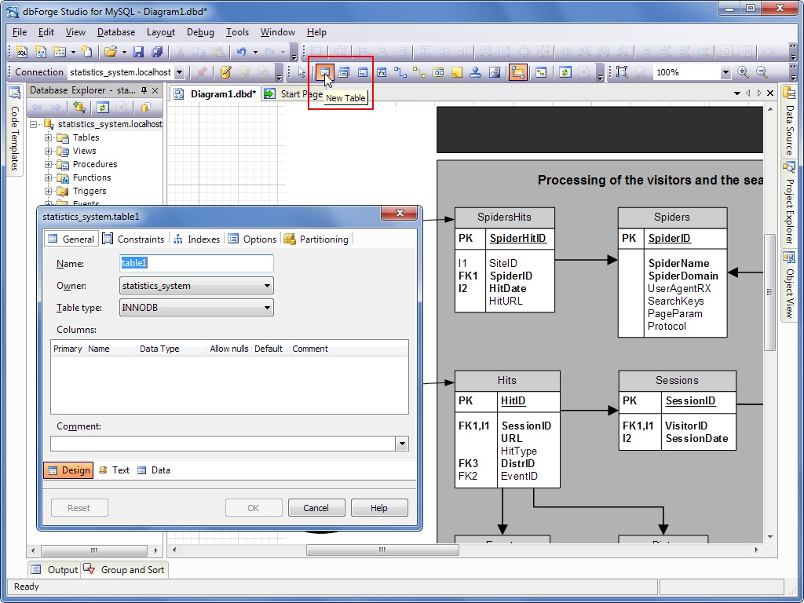This screenshot has height=603, width=804.
Task: Select the pointer tool in diagram toolbar
Action: coord(301,72)
